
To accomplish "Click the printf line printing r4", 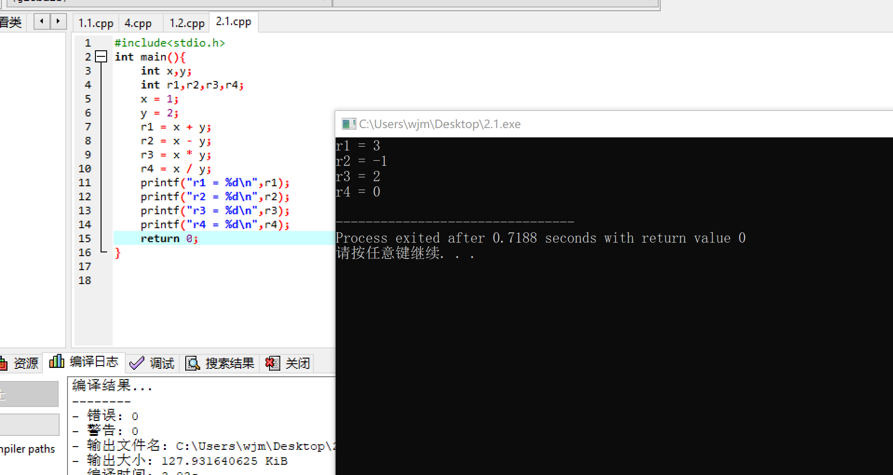I will click(215, 224).
